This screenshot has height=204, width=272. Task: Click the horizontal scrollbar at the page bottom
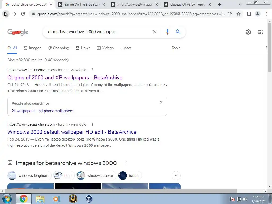(x=120, y=191)
